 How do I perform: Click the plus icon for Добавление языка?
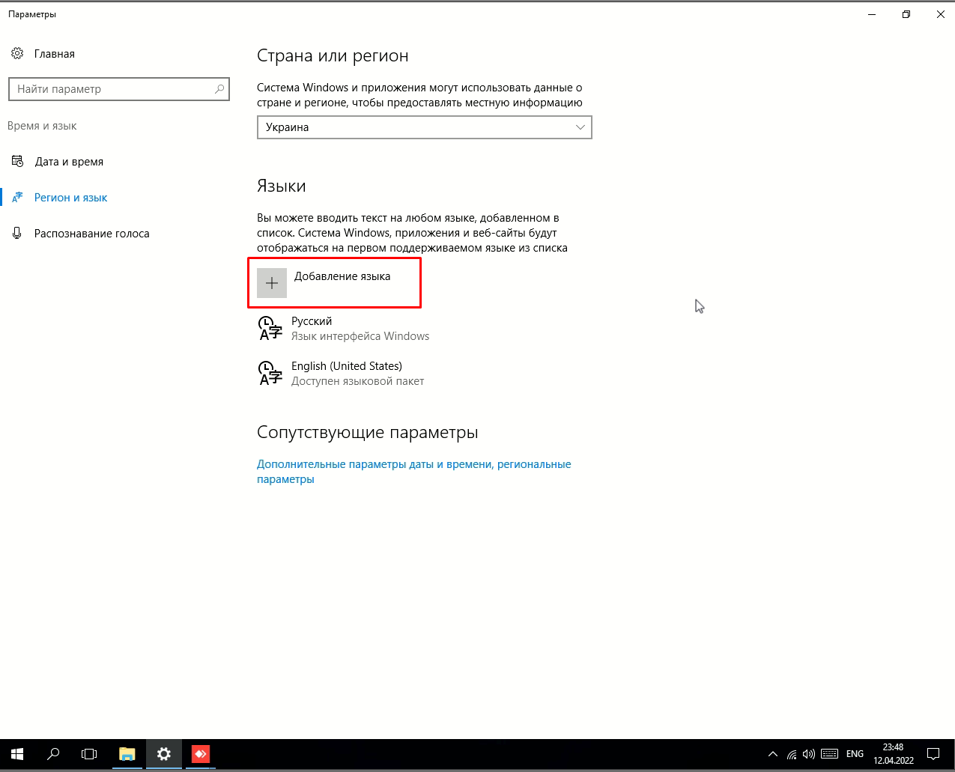[272, 283]
